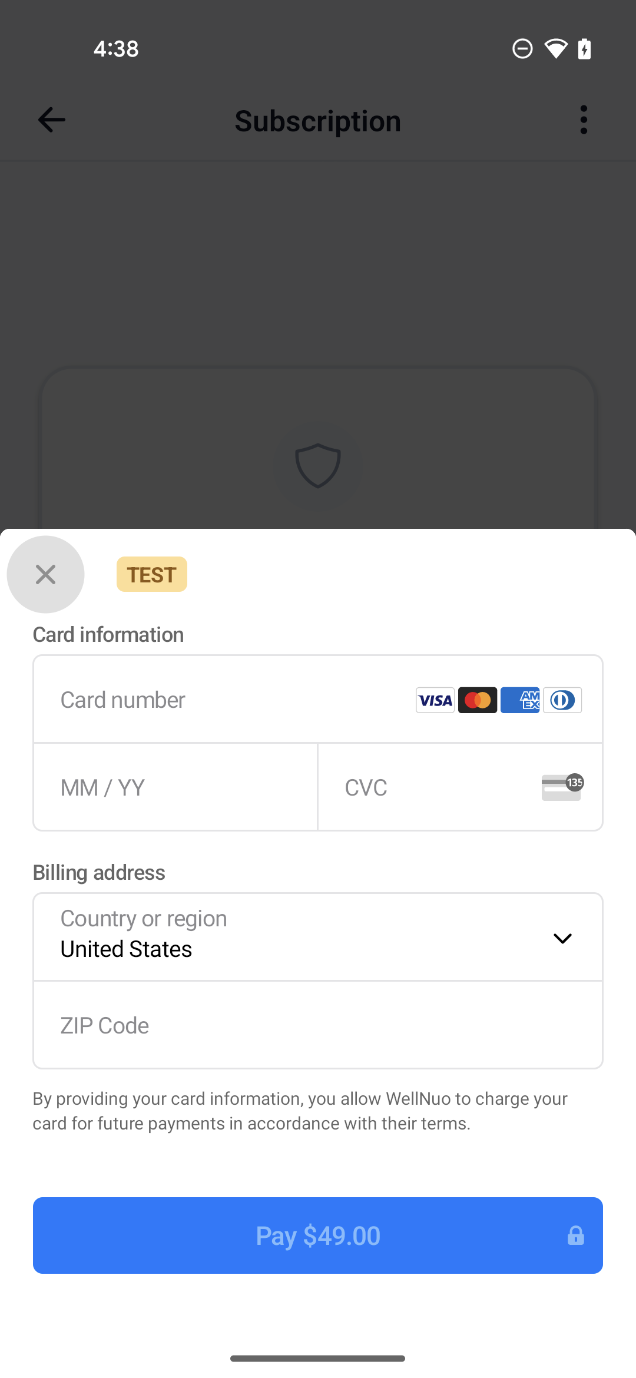
Task: Tap the CVC card hint icon
Action: point(562,787)
